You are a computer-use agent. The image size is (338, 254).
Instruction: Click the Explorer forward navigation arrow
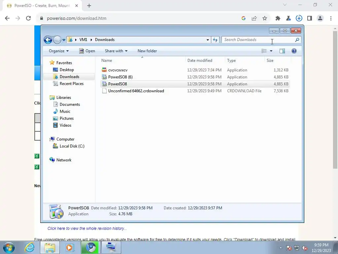[x=57, y=40]
